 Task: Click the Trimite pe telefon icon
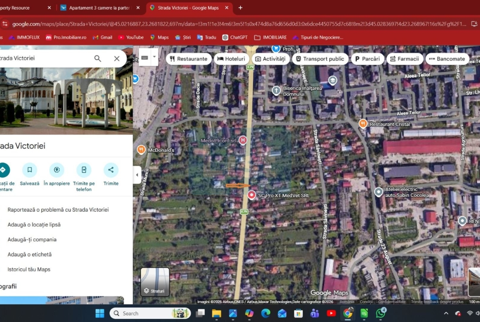84,170
